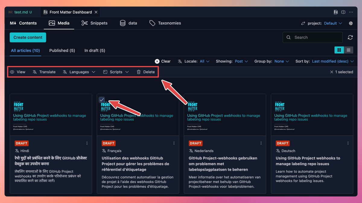Screen dimensions: 362x203
Task: Open dashboard settings gear
Action: [x=351, y=23]
